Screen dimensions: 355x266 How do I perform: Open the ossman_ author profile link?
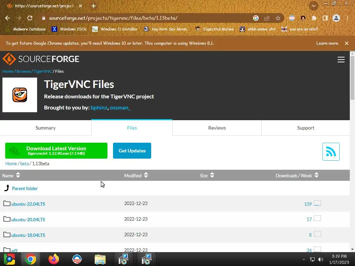pyautogui.click(x=120, y=108)
